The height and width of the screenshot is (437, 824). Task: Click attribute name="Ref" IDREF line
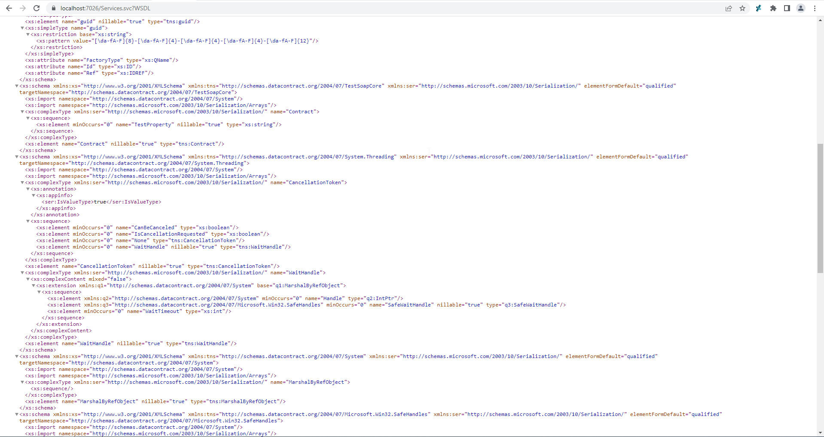(x=89, y=73)
